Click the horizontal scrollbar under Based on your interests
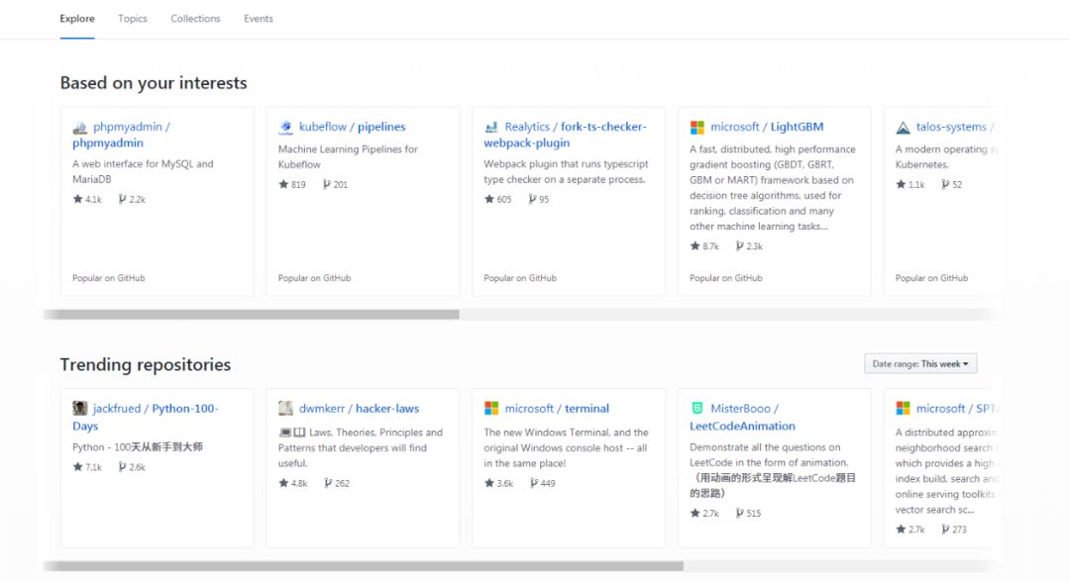This screenshot has width=1070, height=581. coord(251,315)
